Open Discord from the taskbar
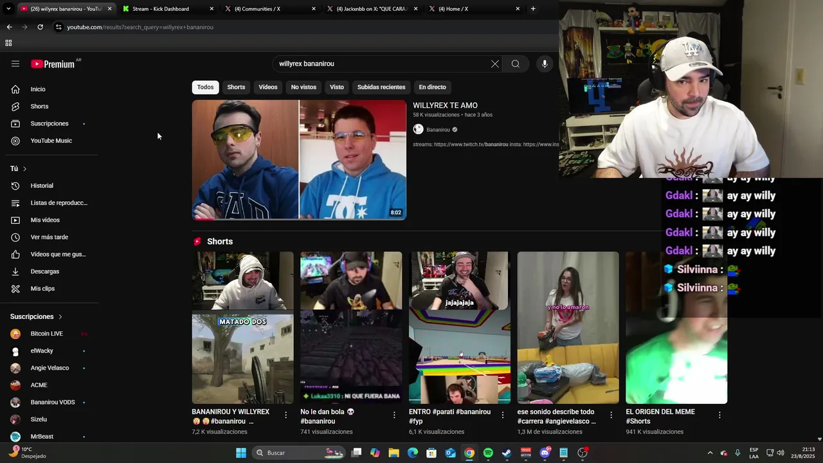 coord(545,453)
